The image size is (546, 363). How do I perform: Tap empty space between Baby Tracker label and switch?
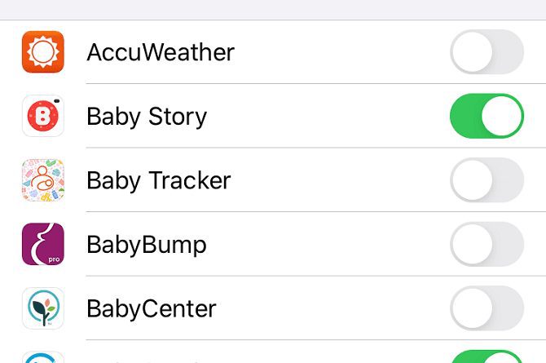point(340,180)
